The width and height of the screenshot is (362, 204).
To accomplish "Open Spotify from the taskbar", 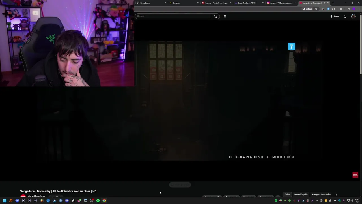I will pos(98,201).
